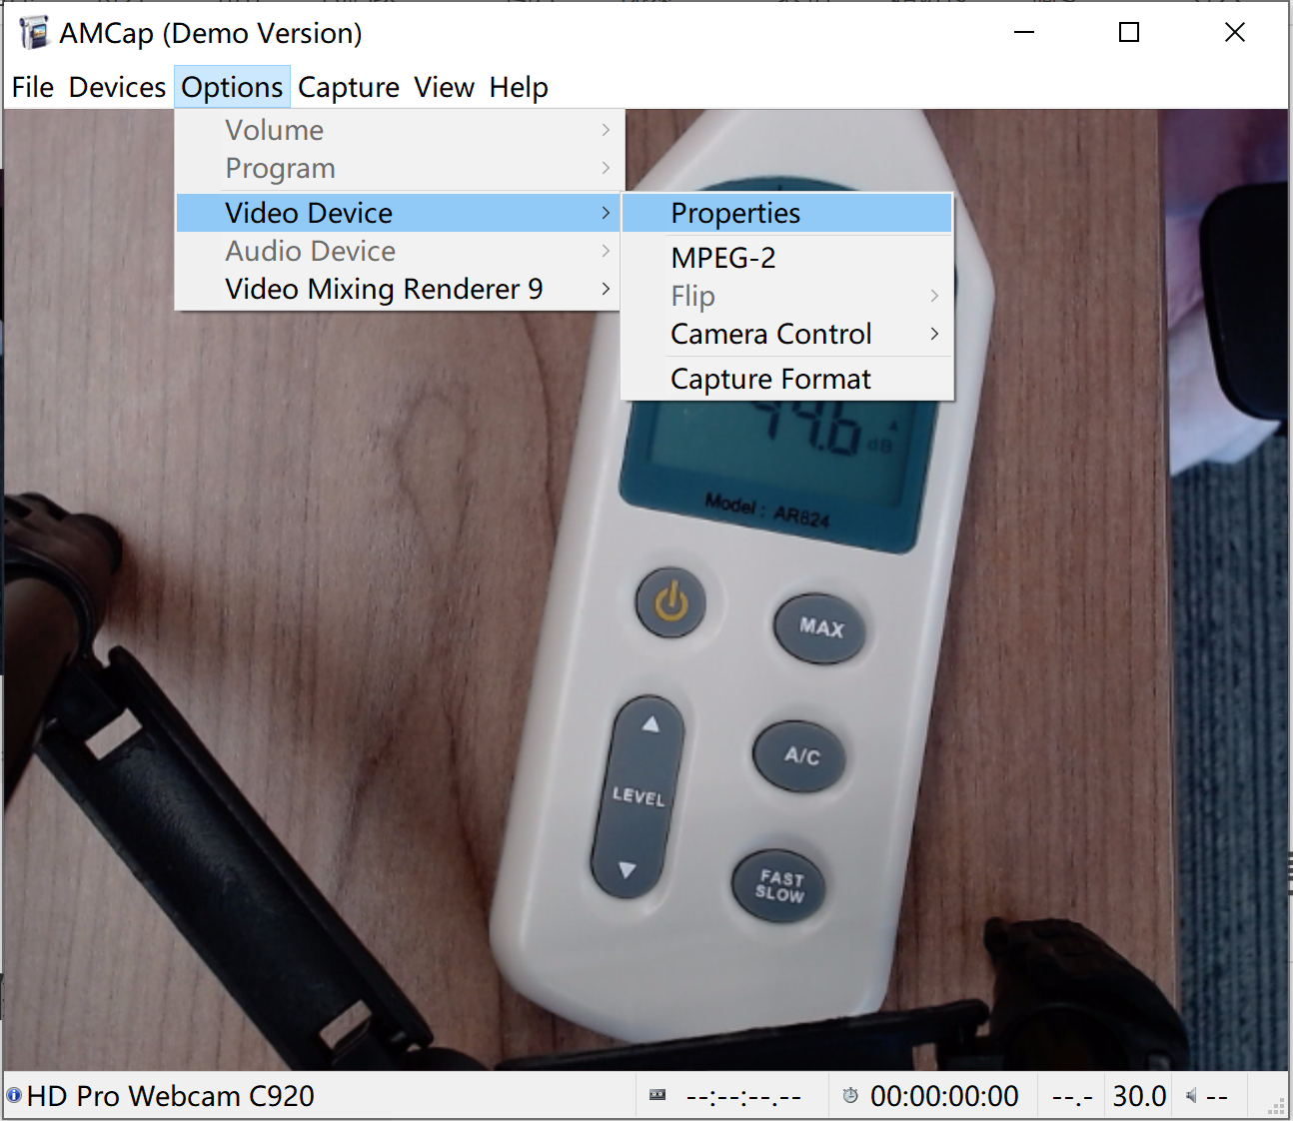Minimize the AMCap window
The height and width of the screenshot is (1121, 1293).
click(x=1024, y=33)
